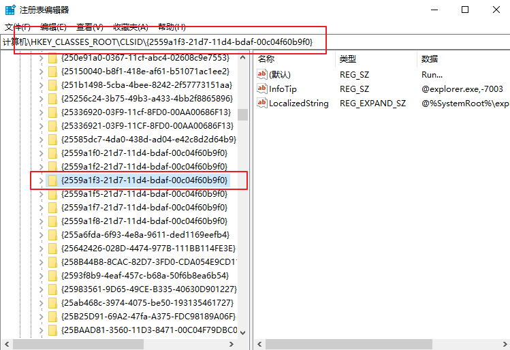Open the 文件(F) menu
Viewport: 510px width, 350px height.
[18, 27]
